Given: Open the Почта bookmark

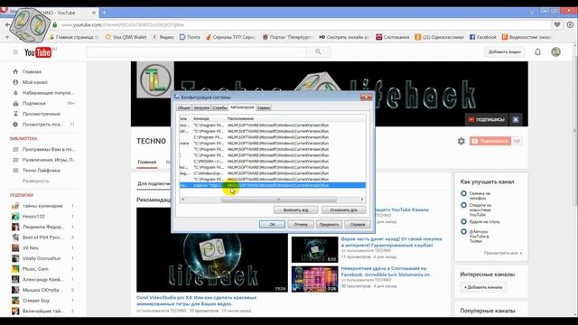Looking at the screenshot, I should [x=190, y=37].
